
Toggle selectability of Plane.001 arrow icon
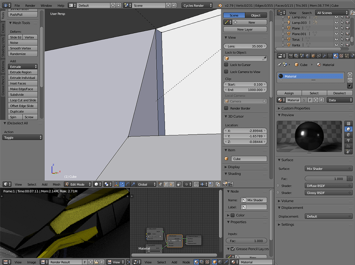[342, 34]
